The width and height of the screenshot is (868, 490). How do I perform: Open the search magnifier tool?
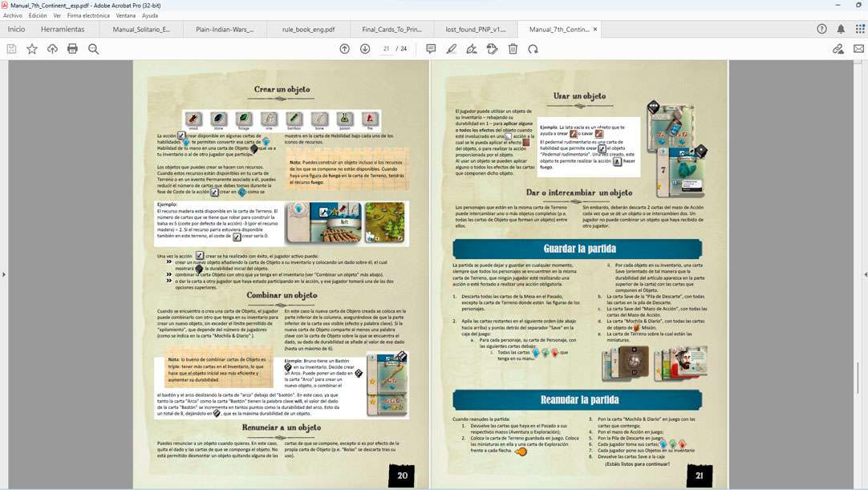(x=94, y=49)
